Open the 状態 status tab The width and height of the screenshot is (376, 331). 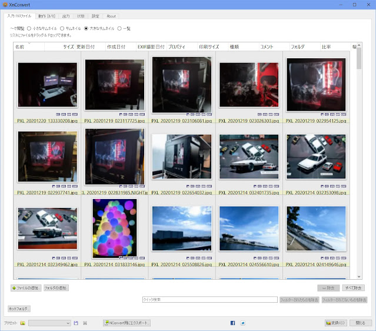pyautogui.click(x=81, y=16)
